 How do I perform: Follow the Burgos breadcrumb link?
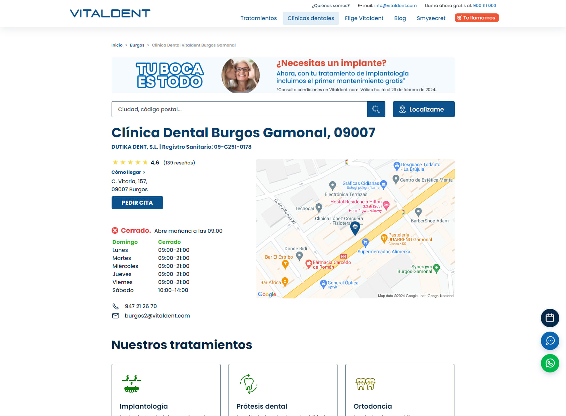137,45
